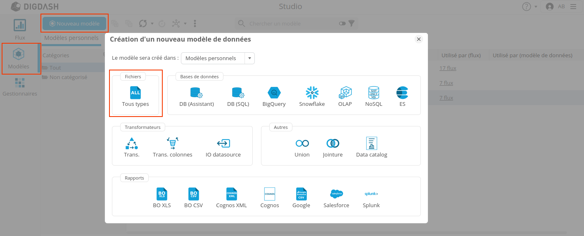Select the Tous types file icon

click(x=135, y=96)
